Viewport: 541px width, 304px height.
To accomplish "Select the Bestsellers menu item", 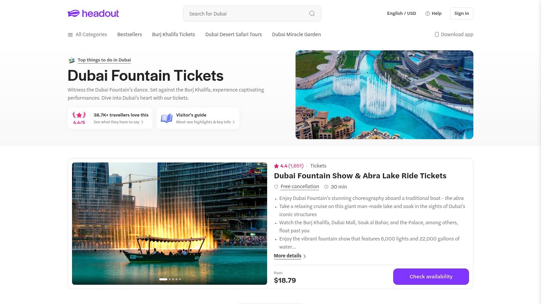I will tap(130, 34).
